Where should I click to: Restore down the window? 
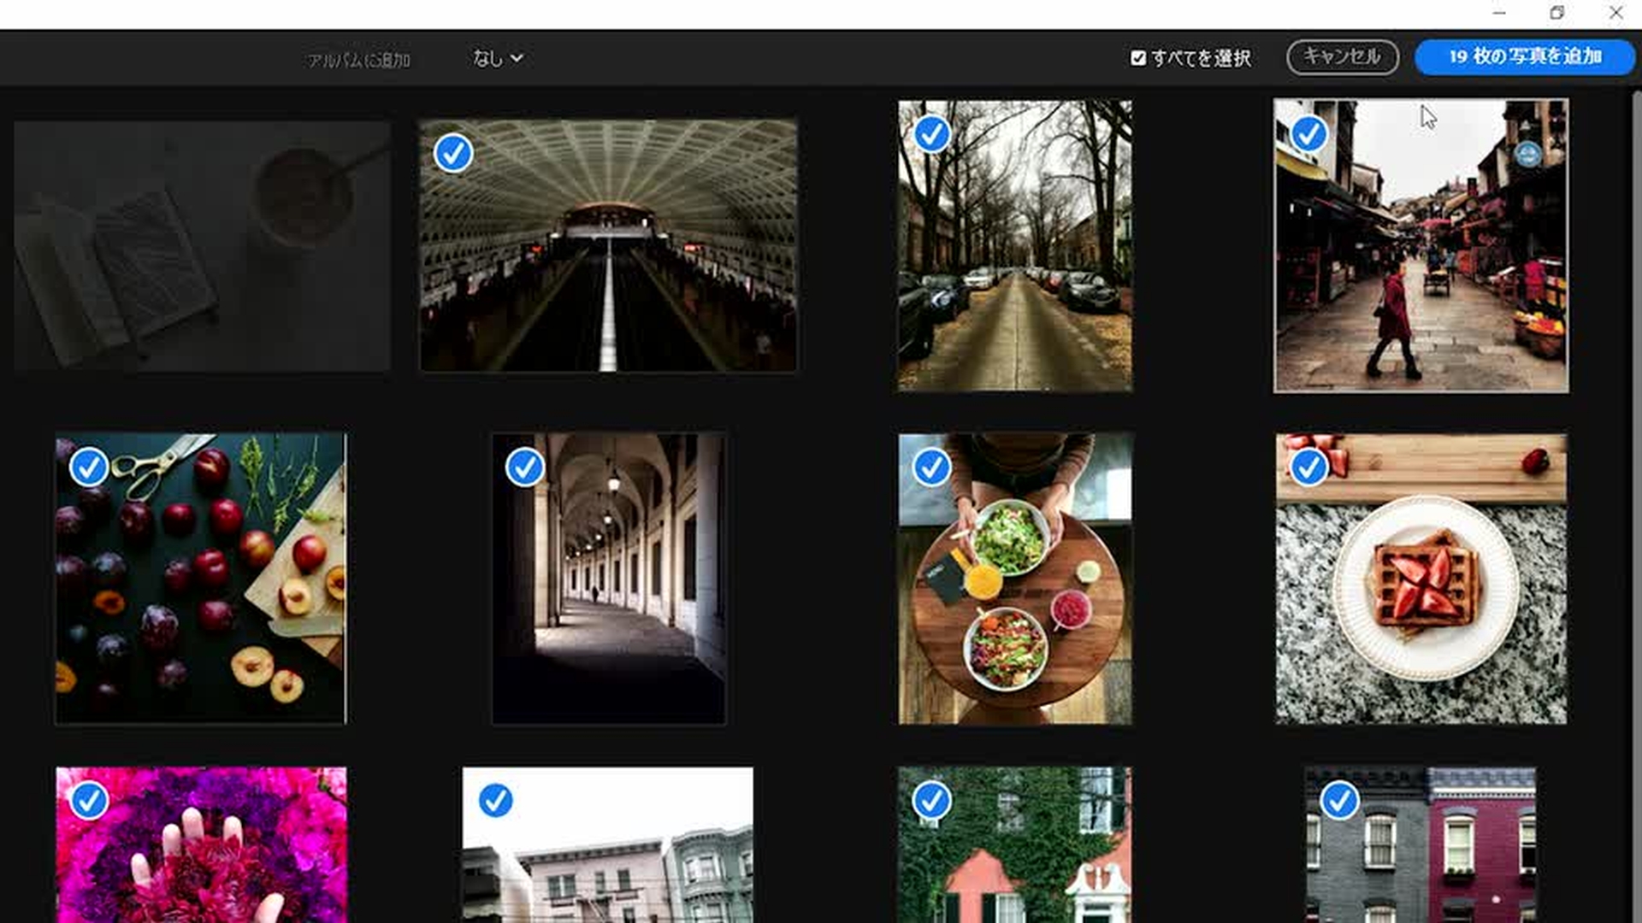[1556, 13]
